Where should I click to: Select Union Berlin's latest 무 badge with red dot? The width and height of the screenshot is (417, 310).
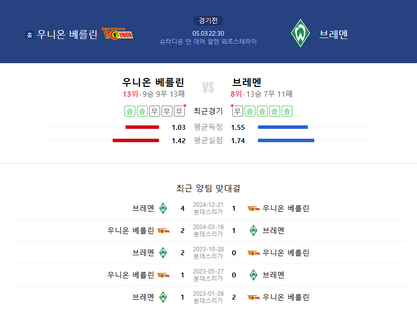point(179,111)
